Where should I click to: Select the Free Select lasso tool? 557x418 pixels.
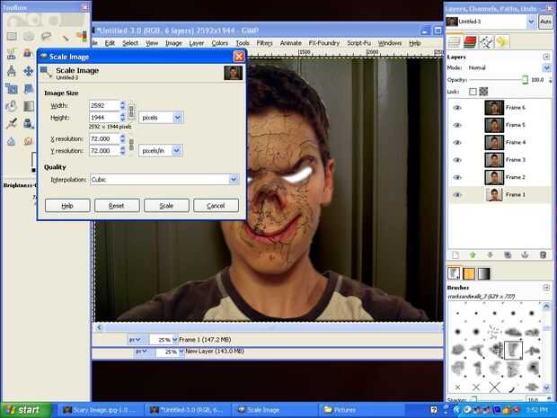46,36
